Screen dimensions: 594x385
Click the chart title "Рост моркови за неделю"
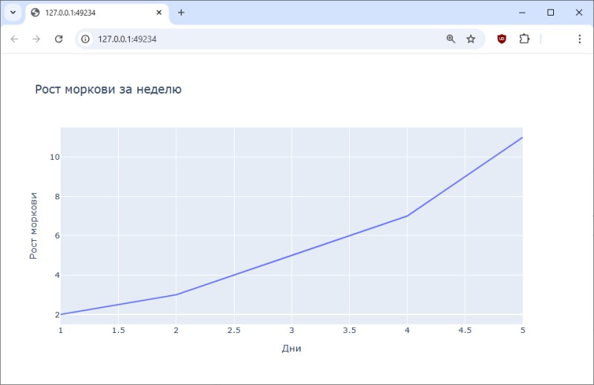108,89
